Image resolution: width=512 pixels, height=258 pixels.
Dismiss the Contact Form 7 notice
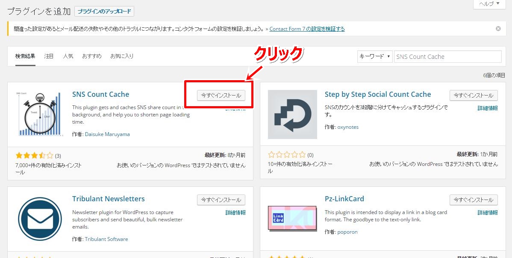[x=498, y=29]
